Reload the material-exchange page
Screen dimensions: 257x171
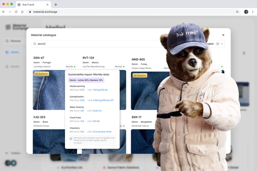(16, 12)
